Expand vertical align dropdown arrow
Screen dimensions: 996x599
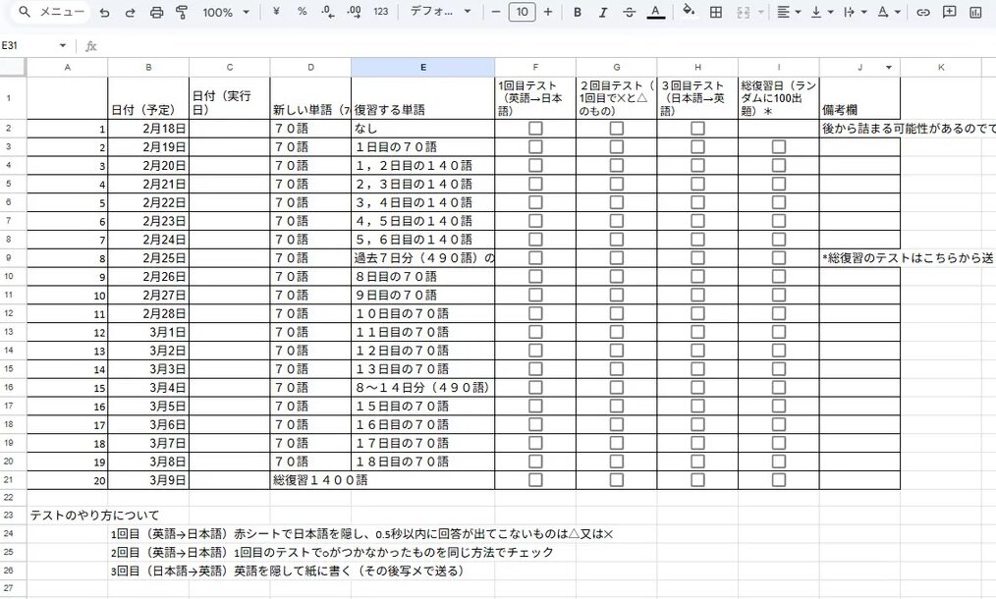coord(831,12)
